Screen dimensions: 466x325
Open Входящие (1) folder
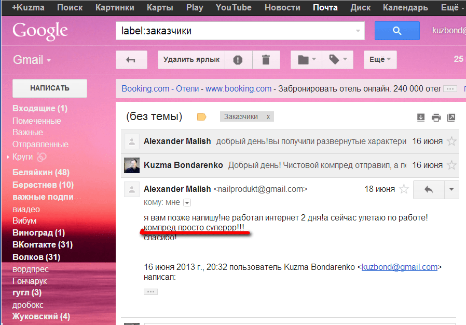click(40, 109)
